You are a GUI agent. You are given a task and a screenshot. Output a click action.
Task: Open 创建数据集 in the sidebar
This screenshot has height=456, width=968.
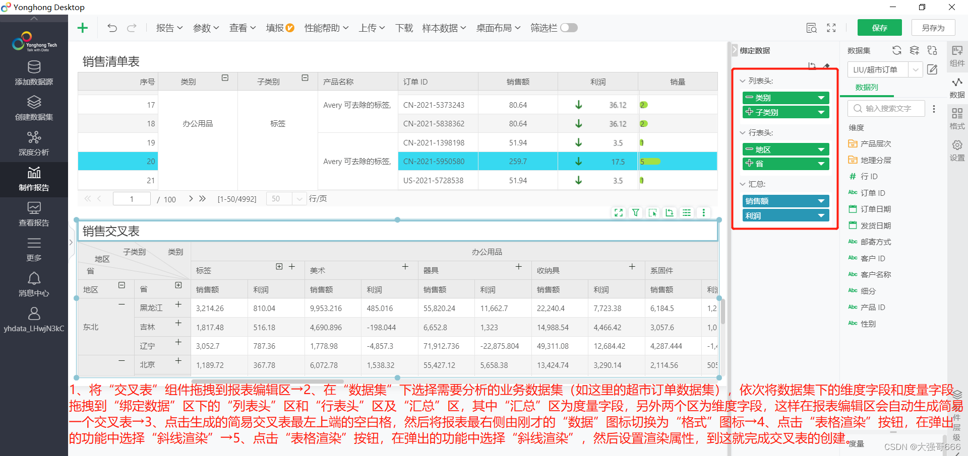pyautogui.click(x=34, y=108)
